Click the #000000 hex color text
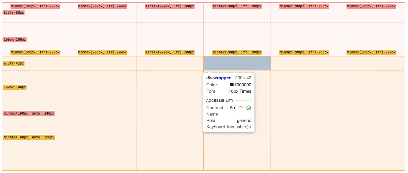Image resolution: width=408 pixels, height=173 pixels. 243,85
